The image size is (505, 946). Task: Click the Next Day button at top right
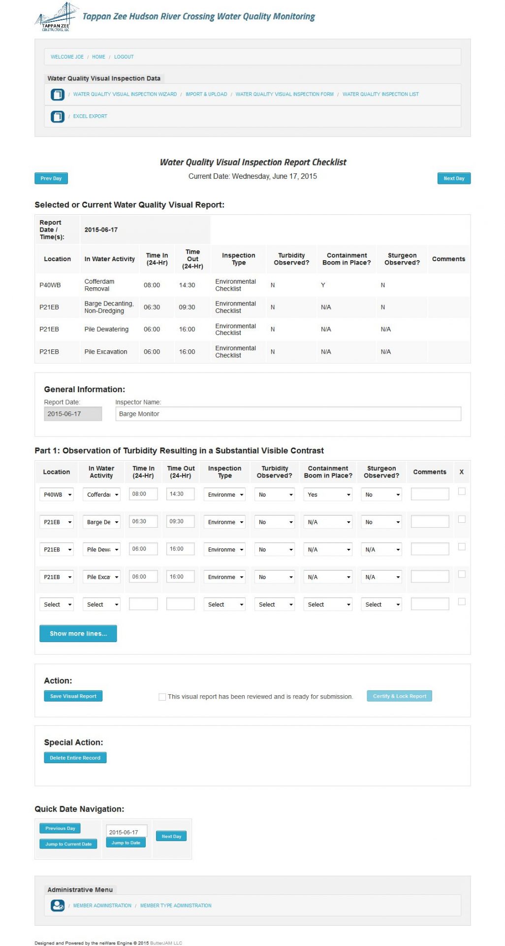click(x=453, y=178)
